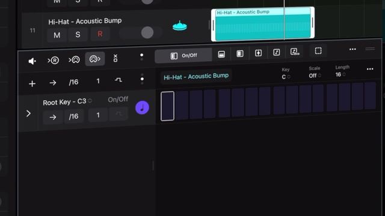Select the velocity edit mode icon

[x=221, y=54]
